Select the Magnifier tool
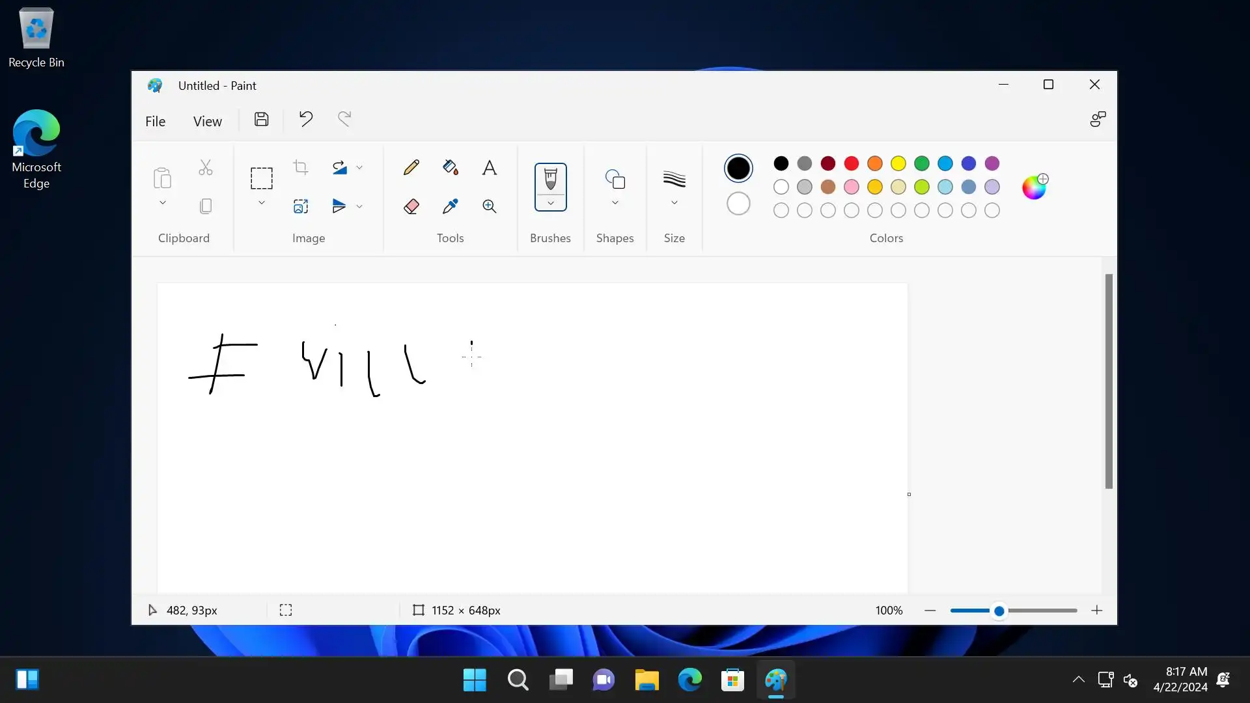Screen dimensions: 1250x703 click(x=489, y=206)
